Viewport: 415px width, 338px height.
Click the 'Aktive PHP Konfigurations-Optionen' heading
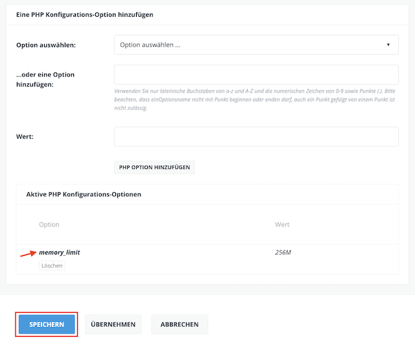click(x=84, y=194)
